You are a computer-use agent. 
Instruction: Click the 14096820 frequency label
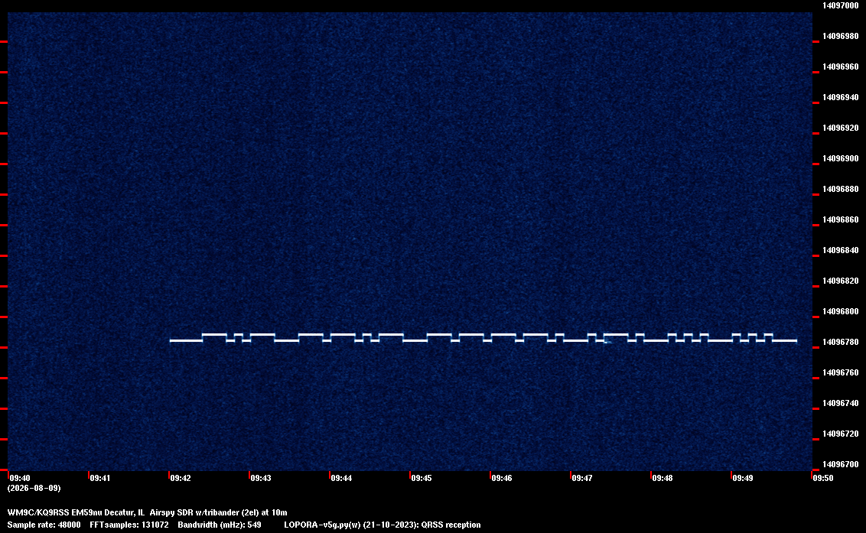click(841, 281)
